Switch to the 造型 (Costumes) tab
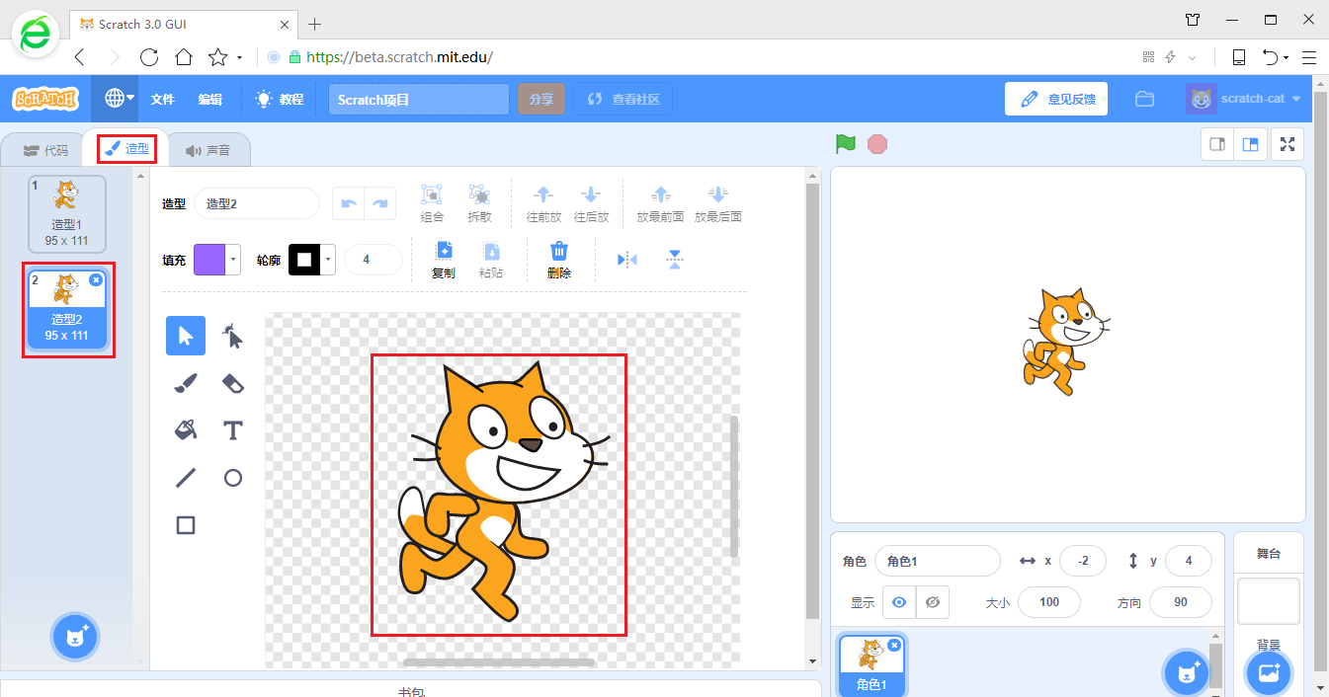 click(x=126, y=149)
